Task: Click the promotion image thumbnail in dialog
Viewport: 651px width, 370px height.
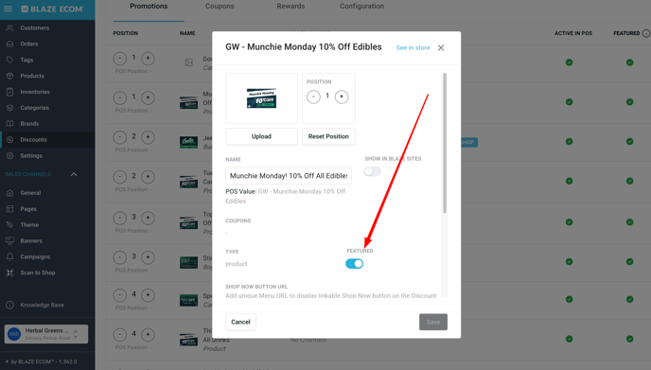Action: pyautogui.click(x=261, y=98)
